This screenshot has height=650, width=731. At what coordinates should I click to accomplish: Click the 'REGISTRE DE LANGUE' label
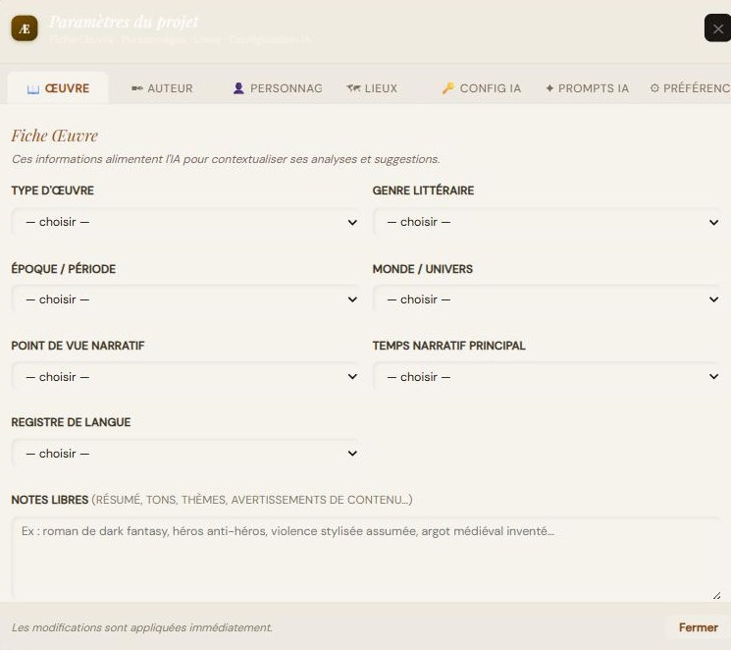tap(71, 422)
